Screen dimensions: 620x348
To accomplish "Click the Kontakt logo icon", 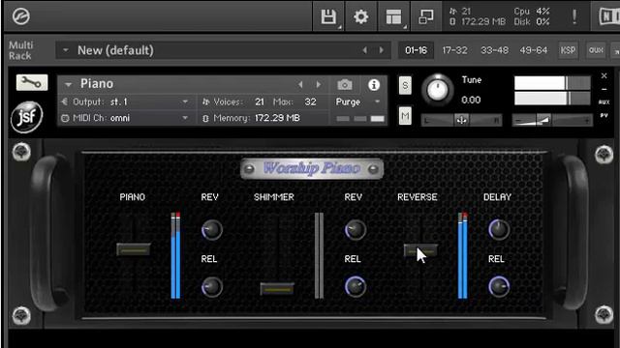I will point(20,16).
